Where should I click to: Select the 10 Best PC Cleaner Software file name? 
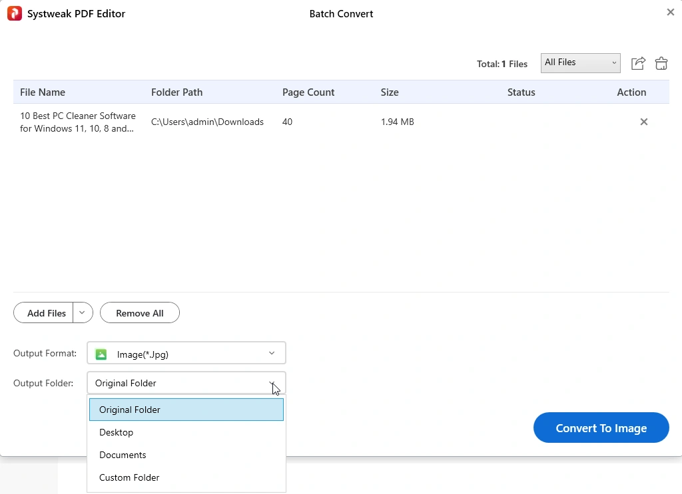[78, 122]
